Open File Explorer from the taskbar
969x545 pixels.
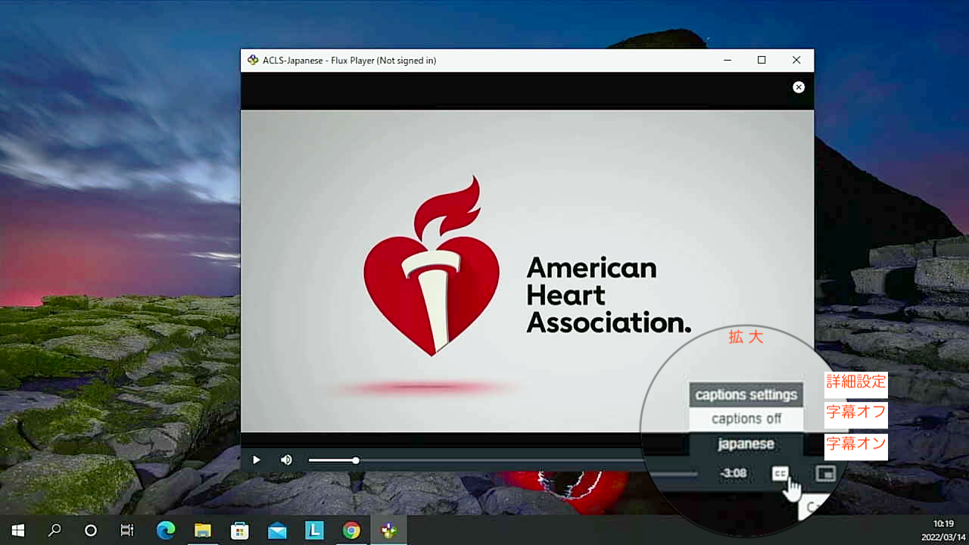pyautogui.click(x=202, y=531)
